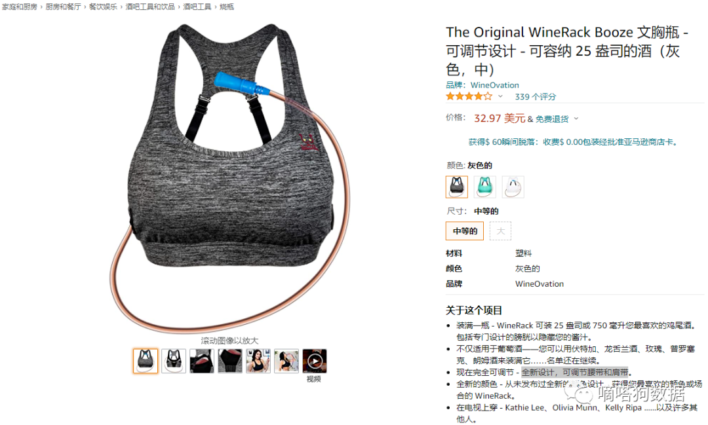Select the first gray bra thumbnail

point(146,361)
